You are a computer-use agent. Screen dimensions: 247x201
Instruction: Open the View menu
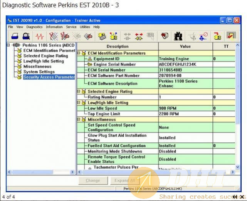click(20, 27)
